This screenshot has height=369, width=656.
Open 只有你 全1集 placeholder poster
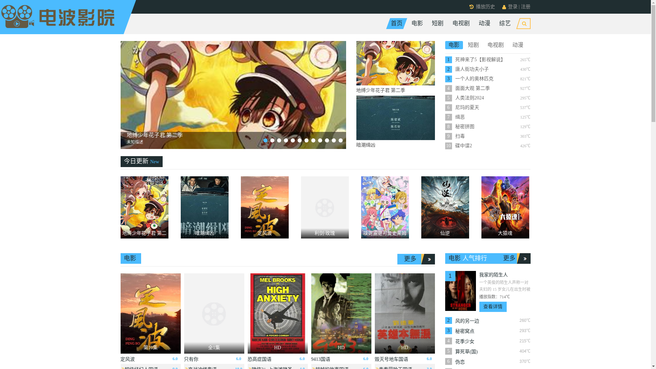(214, 313)
